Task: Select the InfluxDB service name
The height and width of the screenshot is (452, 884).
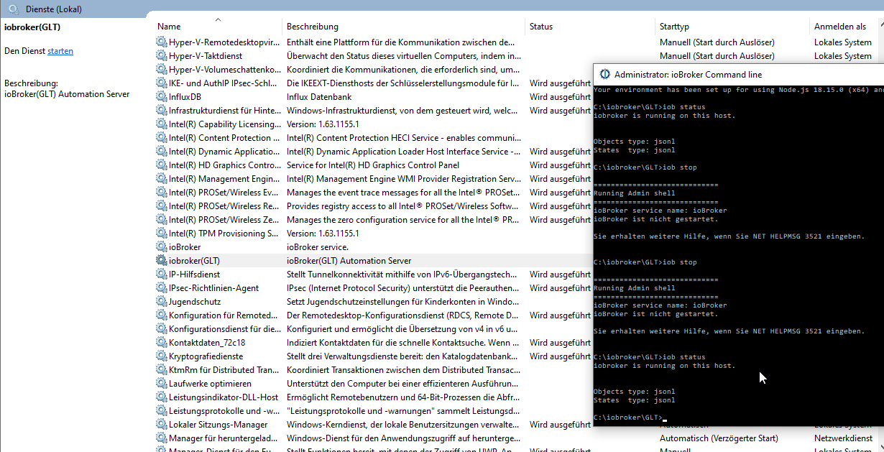Action: [x=185, y=97]
